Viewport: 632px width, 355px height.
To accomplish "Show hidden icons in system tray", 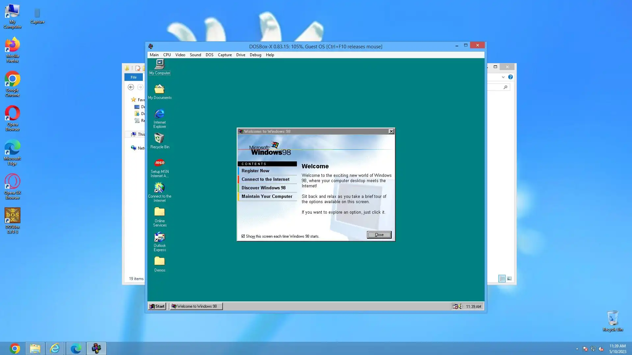I will tap(577, 349).
